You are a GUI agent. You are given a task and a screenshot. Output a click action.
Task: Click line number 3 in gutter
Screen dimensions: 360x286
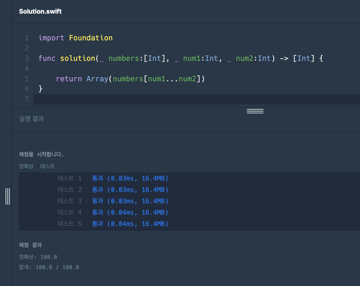(x=27, y=58)
